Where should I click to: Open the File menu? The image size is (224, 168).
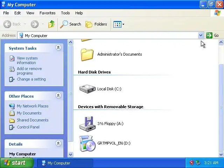coord(6,13)
